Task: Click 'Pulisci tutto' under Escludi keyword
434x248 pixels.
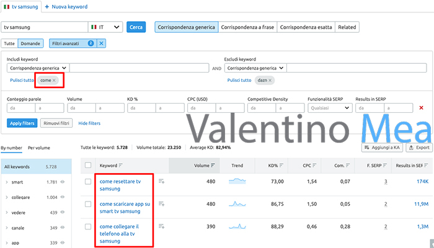Action: (239, 80)
